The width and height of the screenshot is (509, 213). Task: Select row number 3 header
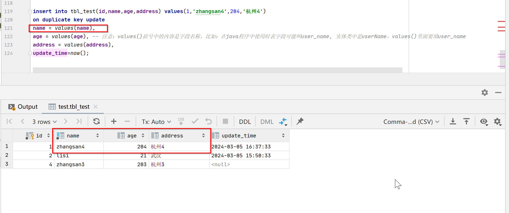pyautogui.click(x=7, y=164)
